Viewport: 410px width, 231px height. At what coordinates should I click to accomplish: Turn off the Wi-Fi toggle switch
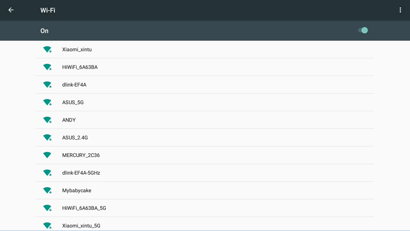(x=363, y=30)
